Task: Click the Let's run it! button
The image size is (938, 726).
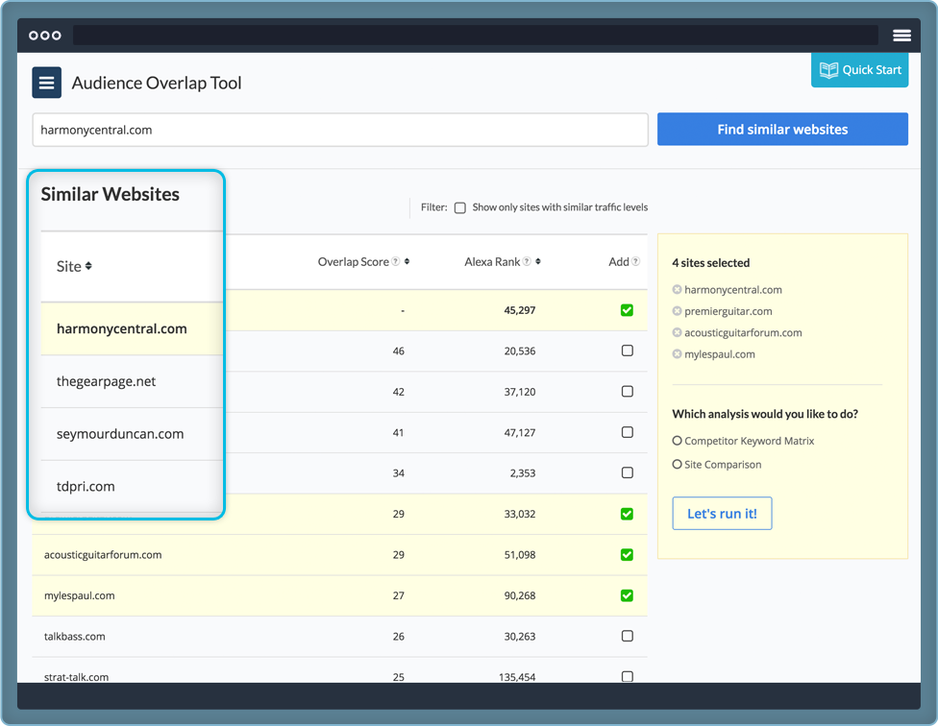Action: click(722, 513)
